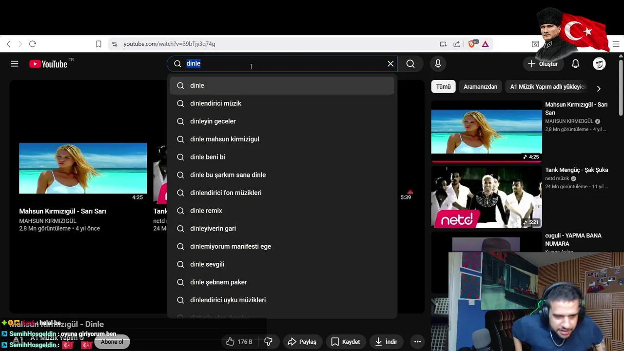Save the video with Kaydet
The height and width of the screenshot is (351, 624).
pyautogui.click(x=346, y=342)
